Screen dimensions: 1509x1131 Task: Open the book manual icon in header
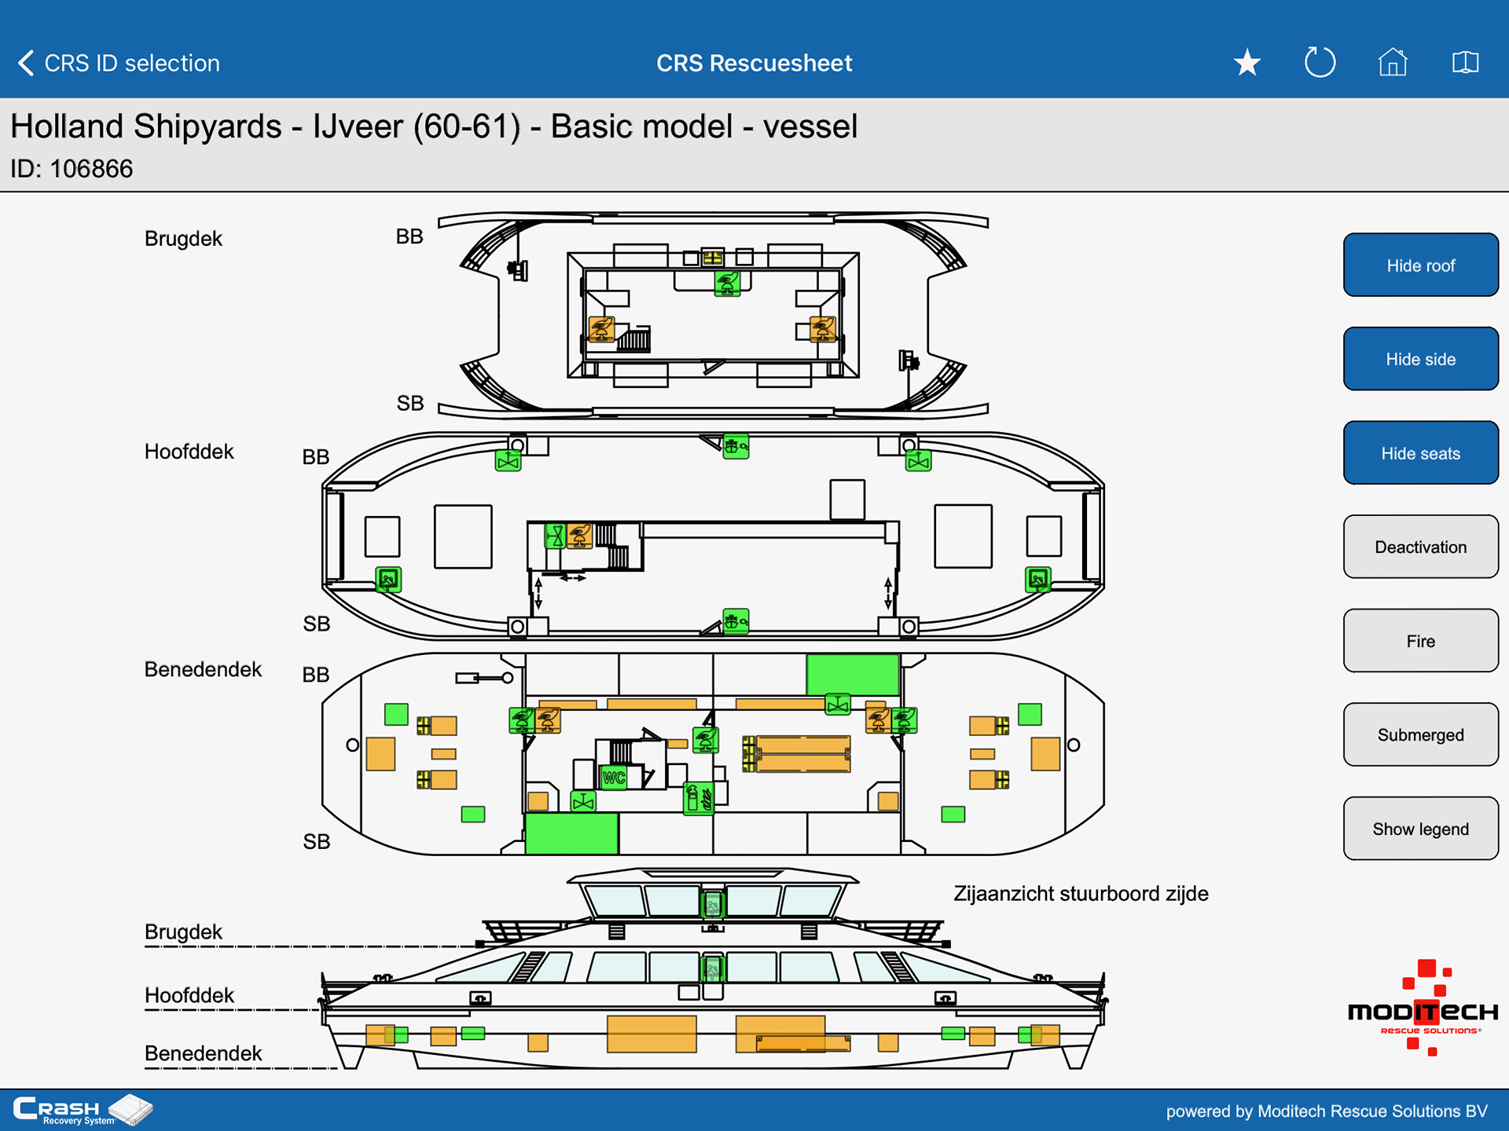pyautogui.click(x=1465, y=63)
